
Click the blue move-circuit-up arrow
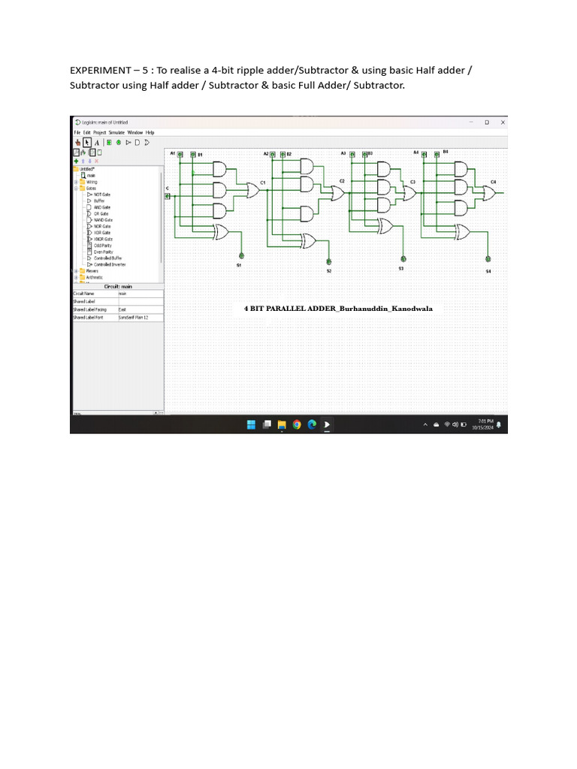coord(83,161)
